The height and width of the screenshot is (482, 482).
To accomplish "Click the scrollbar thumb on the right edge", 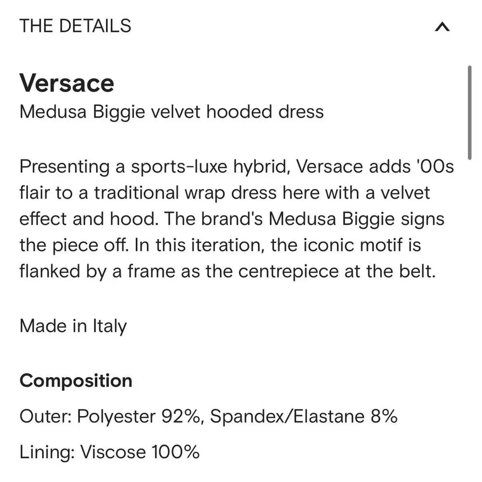I will click(x=470, y=111).
